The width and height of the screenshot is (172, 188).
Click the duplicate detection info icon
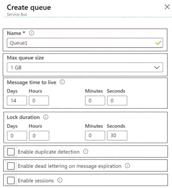86,151
